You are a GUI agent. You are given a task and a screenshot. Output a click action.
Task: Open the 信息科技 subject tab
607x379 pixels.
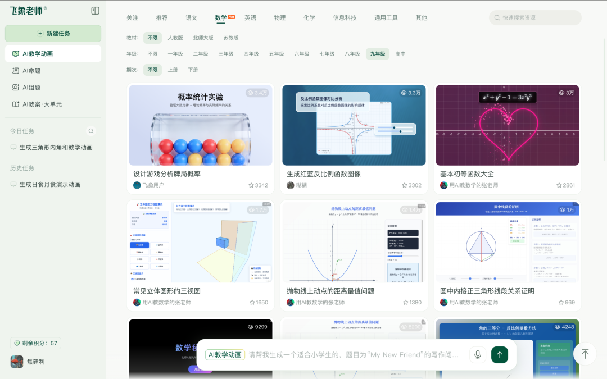[x=344, y=17]
